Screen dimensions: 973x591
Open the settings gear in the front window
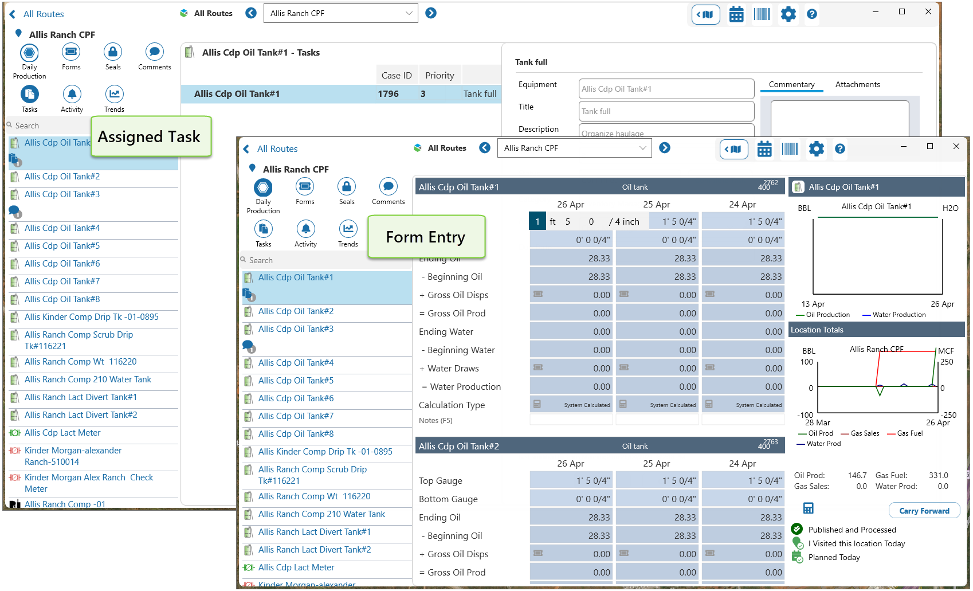point(816,150)
